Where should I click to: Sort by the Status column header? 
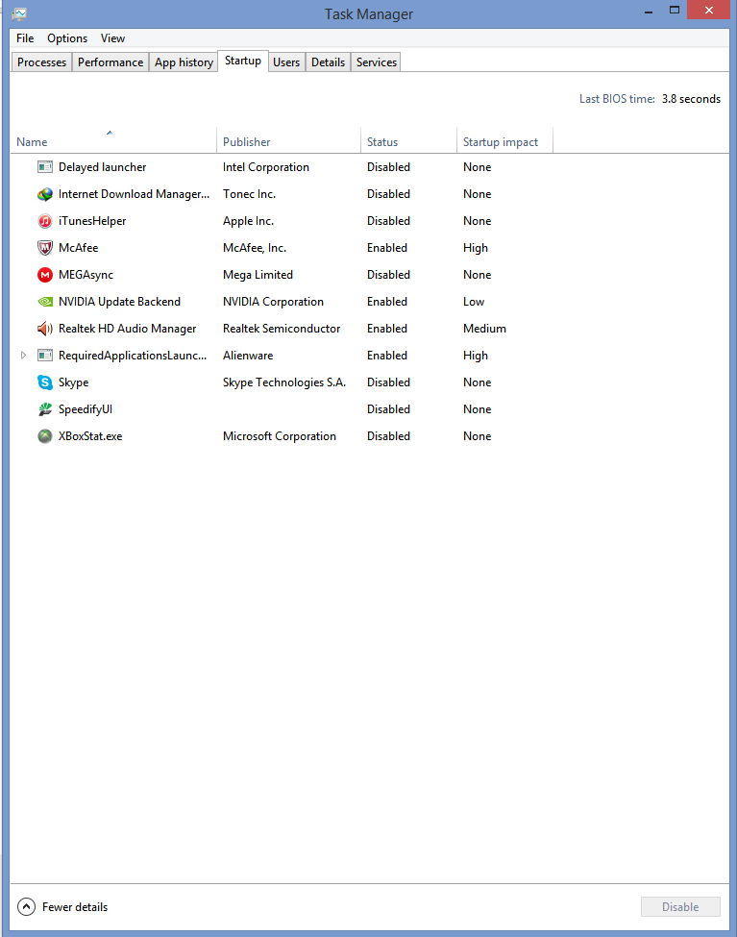[408, 141]
